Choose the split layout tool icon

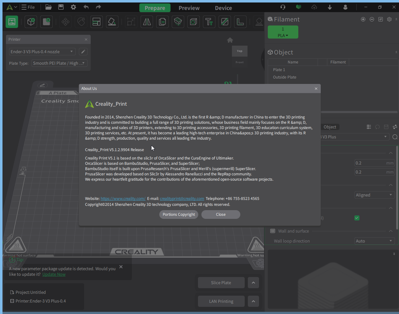97,22
